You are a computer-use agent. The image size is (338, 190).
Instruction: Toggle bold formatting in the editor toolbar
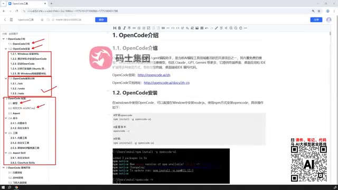pos(119,28)
